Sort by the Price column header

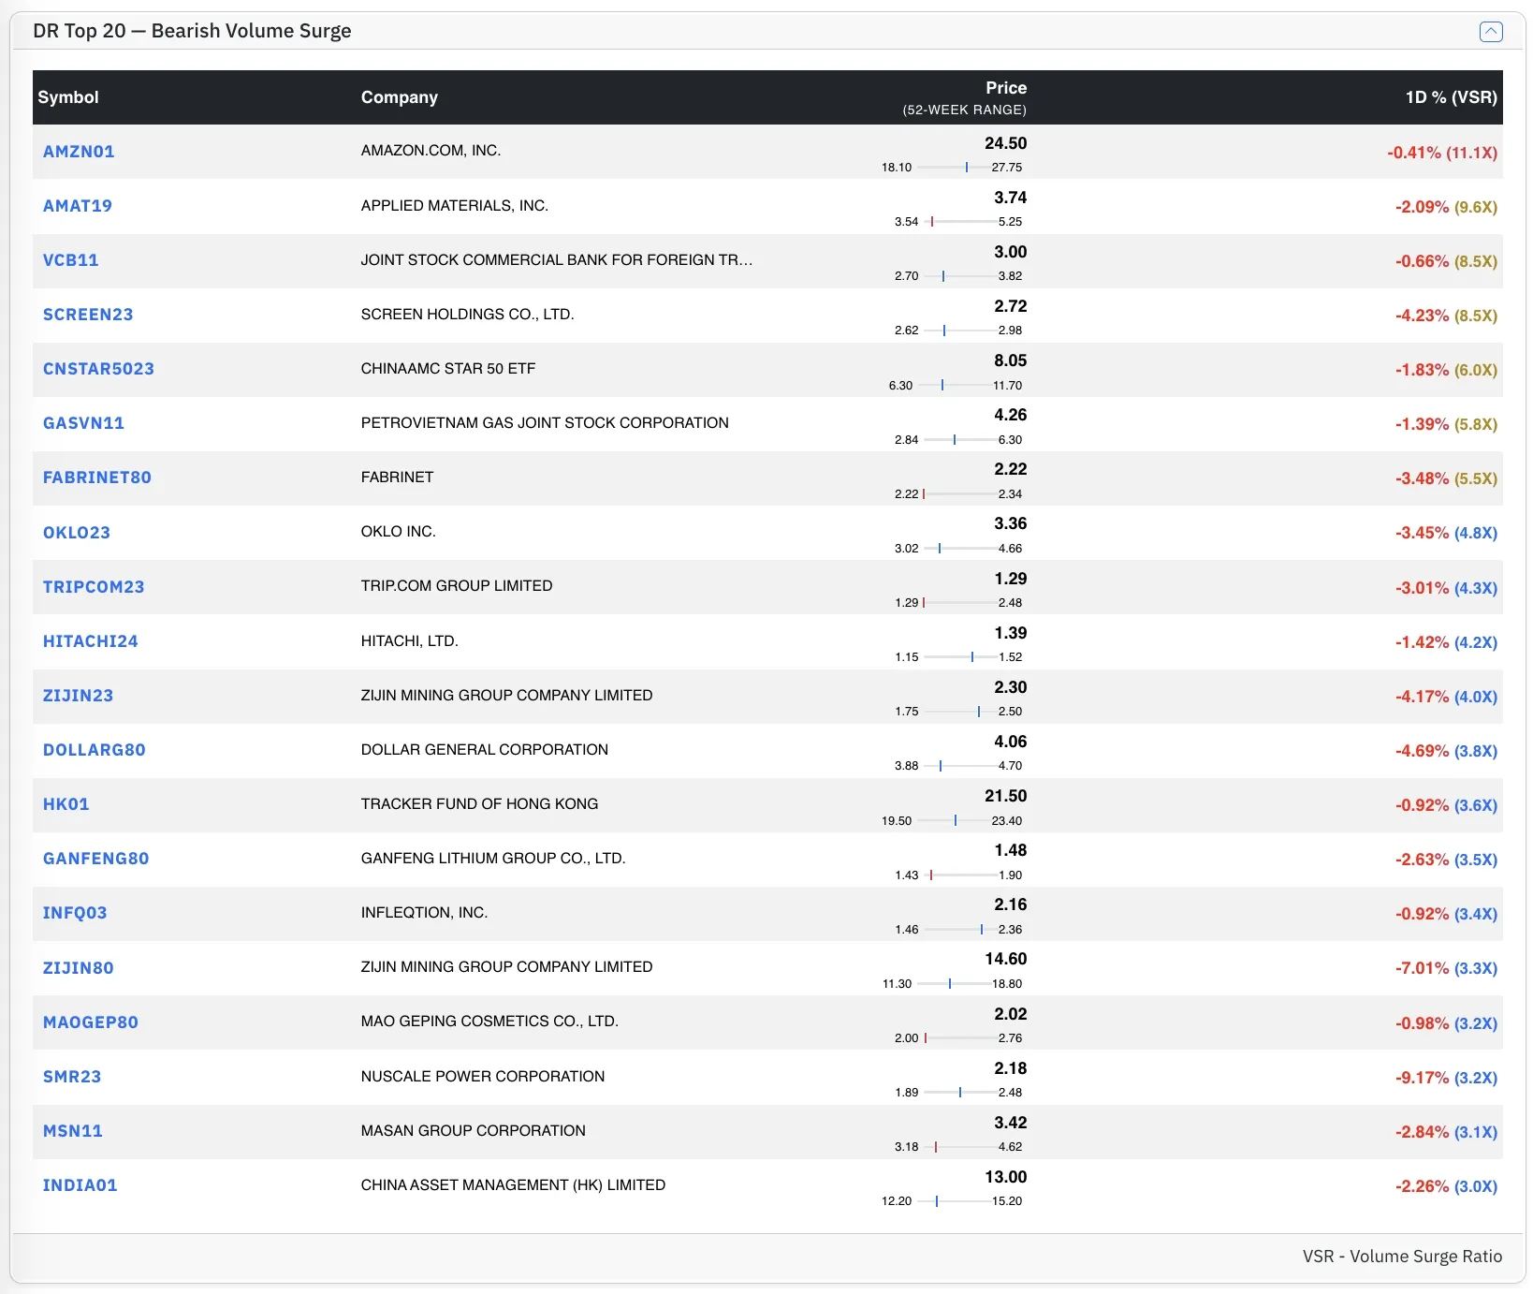click(1006, 88)
